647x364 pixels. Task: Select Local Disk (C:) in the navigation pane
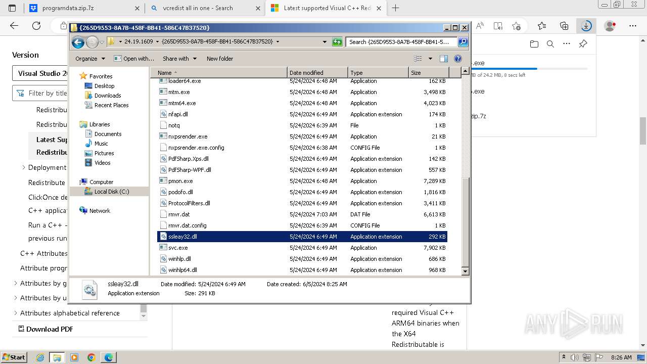click(111, 192)
